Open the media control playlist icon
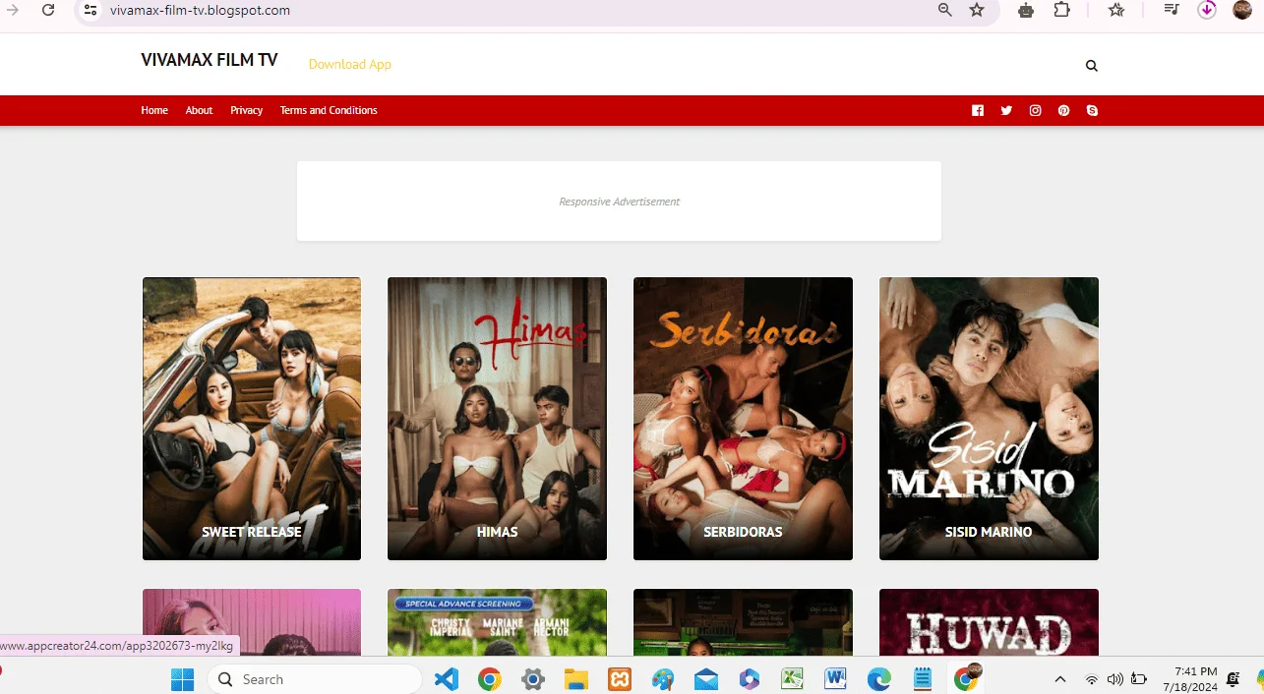Image resolution: width=1264 pixels, height=694 pixels. click(1171, 10)
